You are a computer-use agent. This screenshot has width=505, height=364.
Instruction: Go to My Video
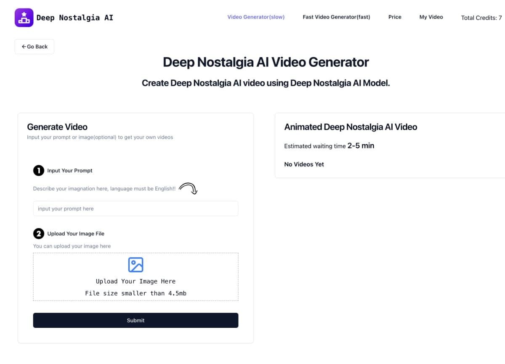click(431, 17)
